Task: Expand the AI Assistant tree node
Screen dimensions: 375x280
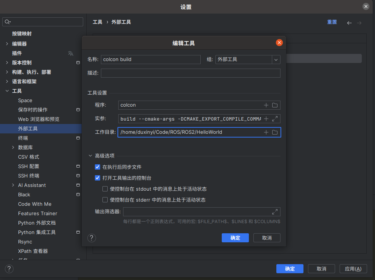Action: (x=13, y=185)
